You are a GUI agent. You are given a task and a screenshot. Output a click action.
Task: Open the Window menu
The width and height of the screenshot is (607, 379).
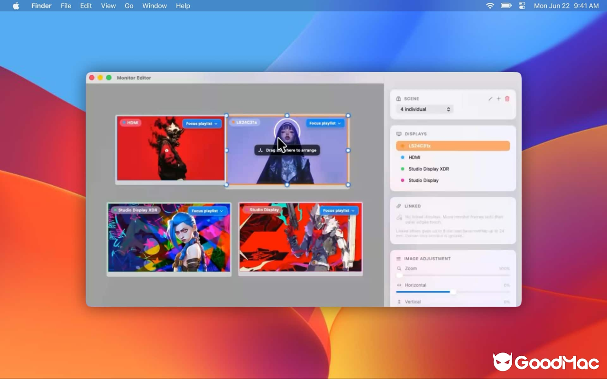pos(155,6)
